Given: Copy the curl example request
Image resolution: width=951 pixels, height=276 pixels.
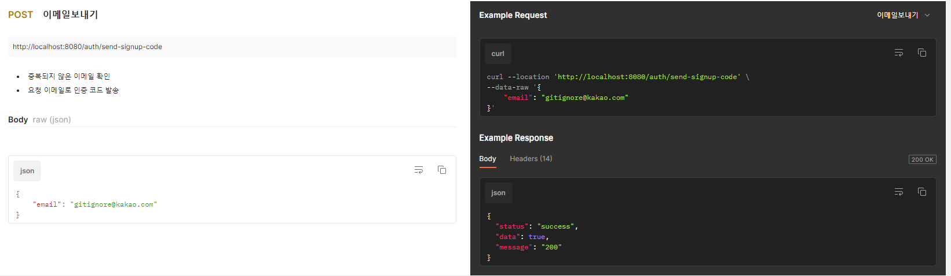Looking at the screenshot, I should [922, 53].
